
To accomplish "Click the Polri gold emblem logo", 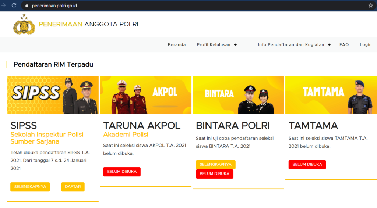I will click(24, 25).
